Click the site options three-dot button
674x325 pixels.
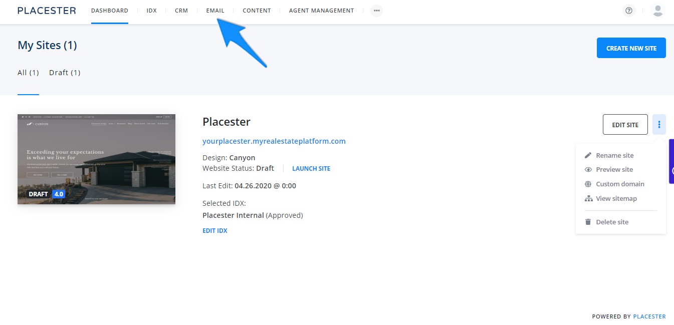click(x=659, y=125)
